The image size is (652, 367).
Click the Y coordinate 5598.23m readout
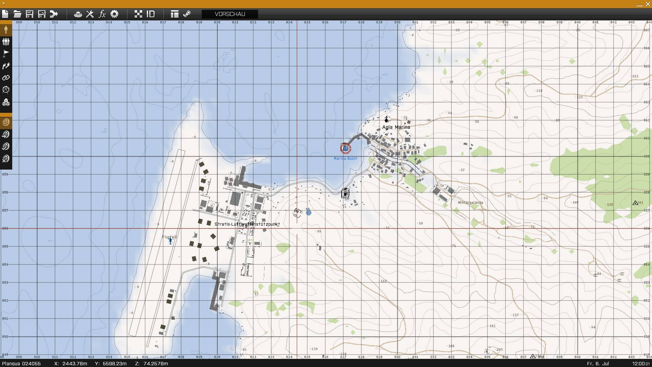[x=111, y=364]
